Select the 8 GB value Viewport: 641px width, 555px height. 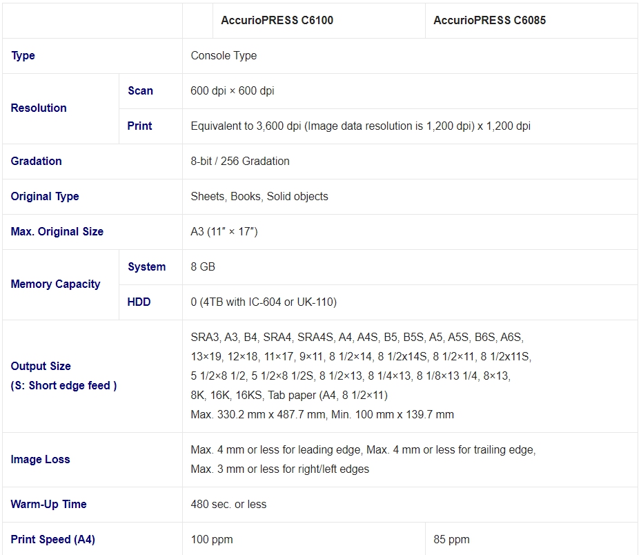[203, 267]
